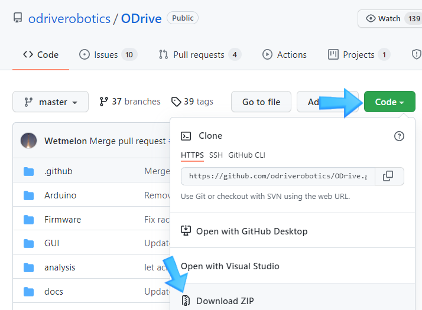The height and width of the screenshot is (310, 422).
Task: Open the docs folder
Action: 54,292
